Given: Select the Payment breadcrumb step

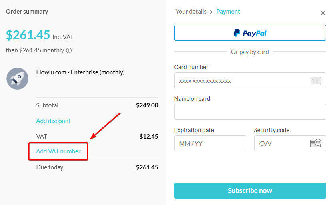Looking at the screenshot, I should click(x=228, y=12).
